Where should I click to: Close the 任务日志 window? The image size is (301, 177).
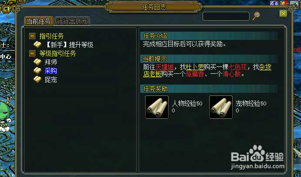283,14
